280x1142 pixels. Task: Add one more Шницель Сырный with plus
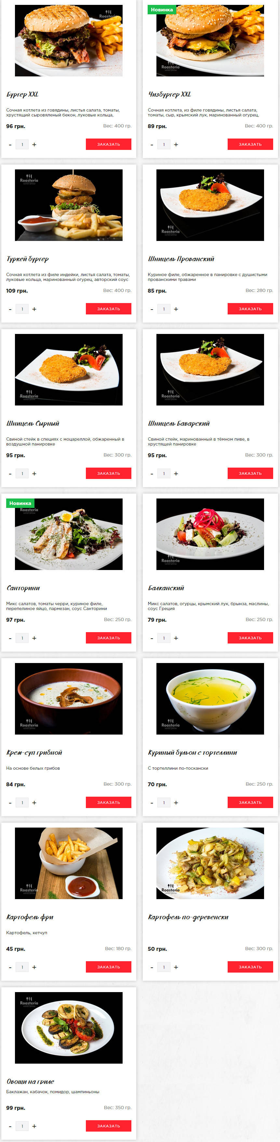pos(34,473)
